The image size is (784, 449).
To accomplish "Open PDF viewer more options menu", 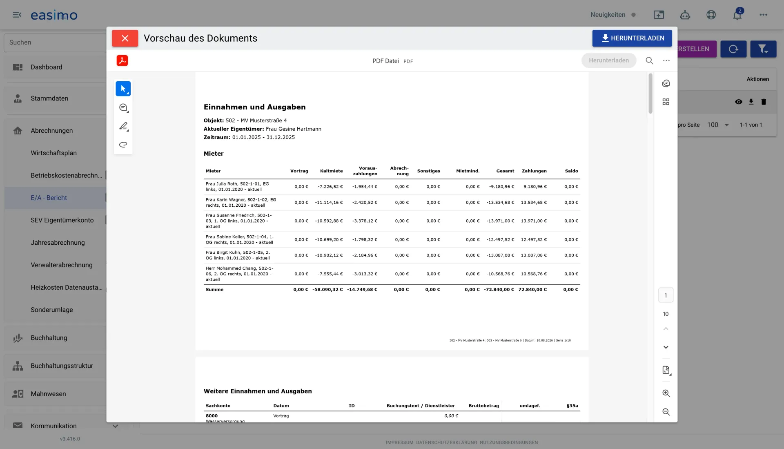I will click(666, 60).
